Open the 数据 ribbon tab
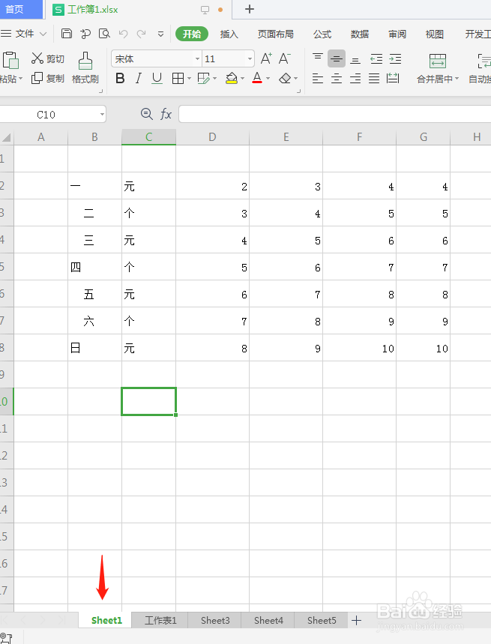The height and width of the screenshot is (644, 491). pyautogui.click(x=360, y=34)
